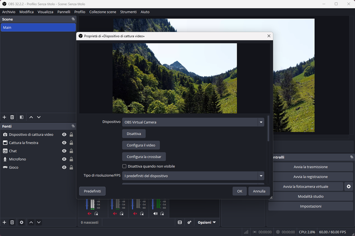This screenshot has height=236, width=355.
Task: Move the source up in the Fonti toolbar
Action: (31, 223)
